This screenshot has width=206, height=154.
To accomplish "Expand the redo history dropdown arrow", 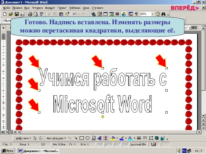I will [x=88, y=14].
